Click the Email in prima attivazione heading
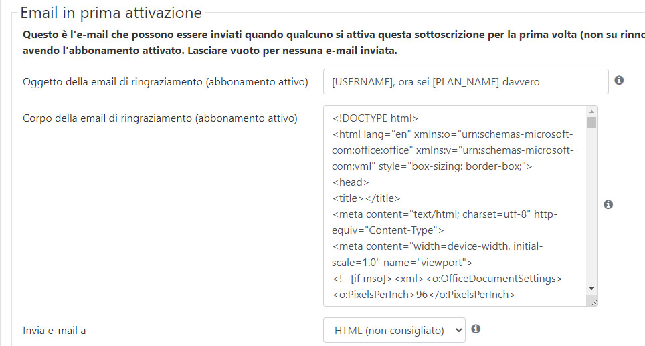Viewport: 645px width, 346px height. [111, 13]
